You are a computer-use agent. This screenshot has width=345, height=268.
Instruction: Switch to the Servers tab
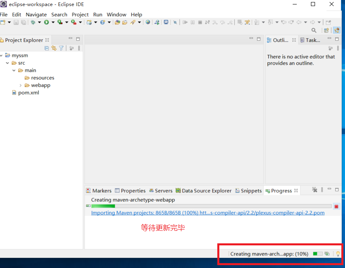point(161,190)
